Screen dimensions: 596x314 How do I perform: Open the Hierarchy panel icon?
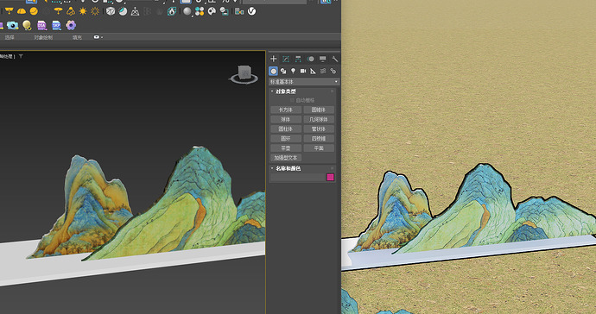(x=298, y=59)
